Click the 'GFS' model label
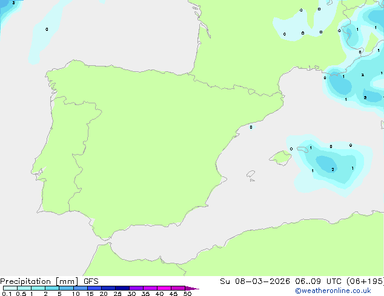Image resolution: width=384 pixels, height=296 pixels. pos(91,282)
